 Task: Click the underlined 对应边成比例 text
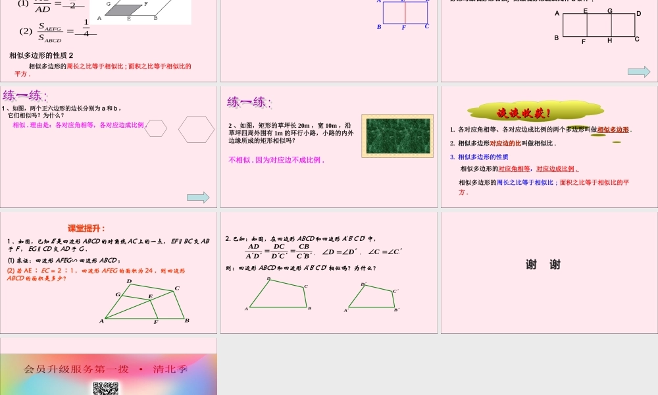(557, 169)
